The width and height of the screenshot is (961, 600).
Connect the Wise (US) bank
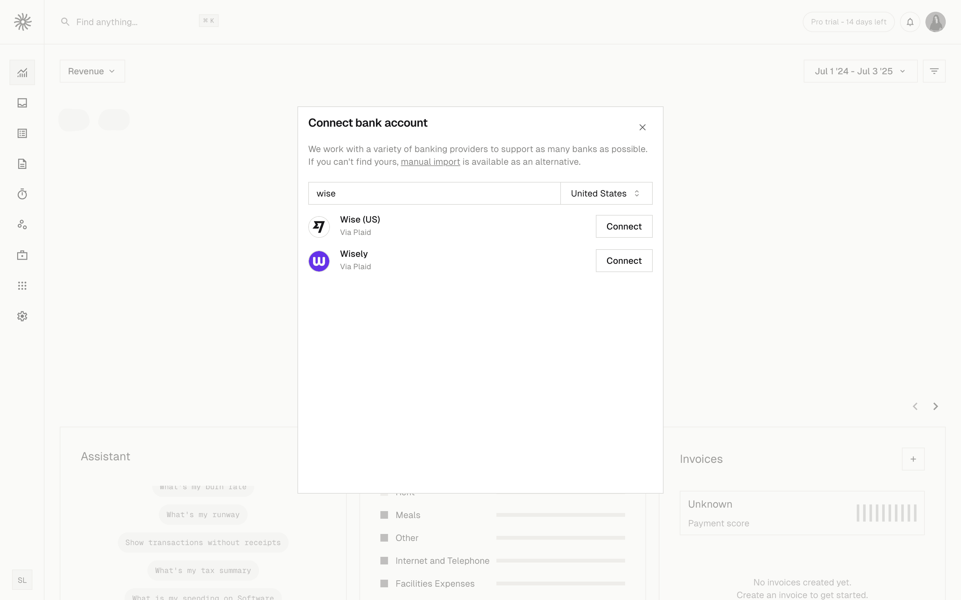(x=624, y=226)
